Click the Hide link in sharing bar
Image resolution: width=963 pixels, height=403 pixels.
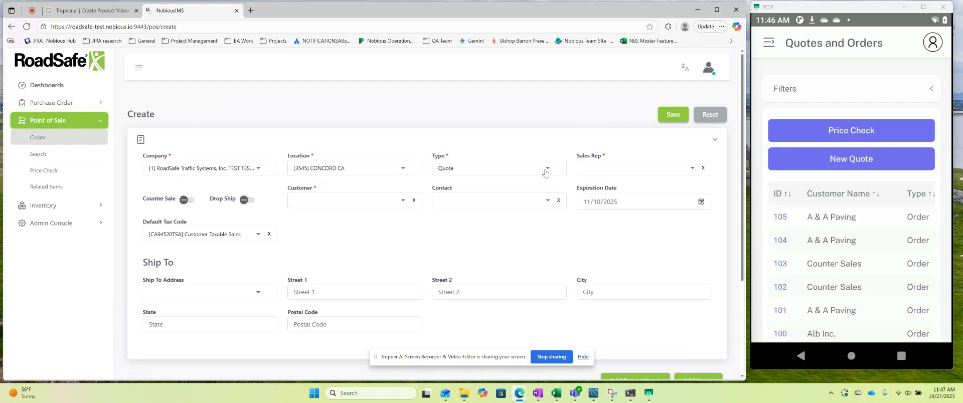583,356
